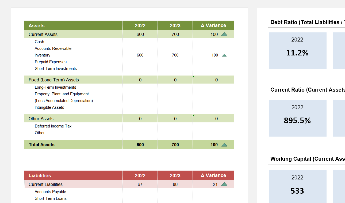This screenshot has width=345, height=203.
Task: Click the Current Ratio tile showing 895.5%
Action: coord(297,118)
